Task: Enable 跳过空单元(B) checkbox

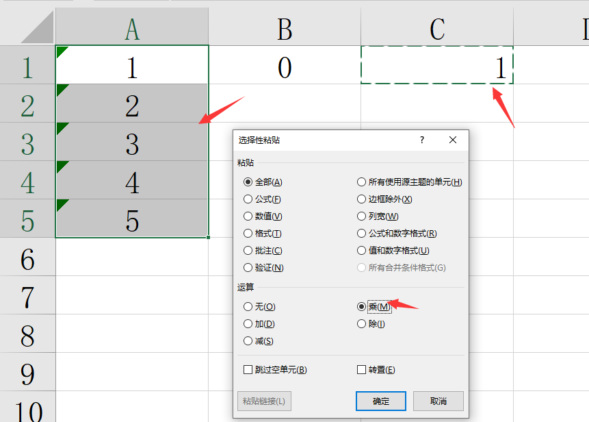Action: pyautogui.click(x=275, y=370)
